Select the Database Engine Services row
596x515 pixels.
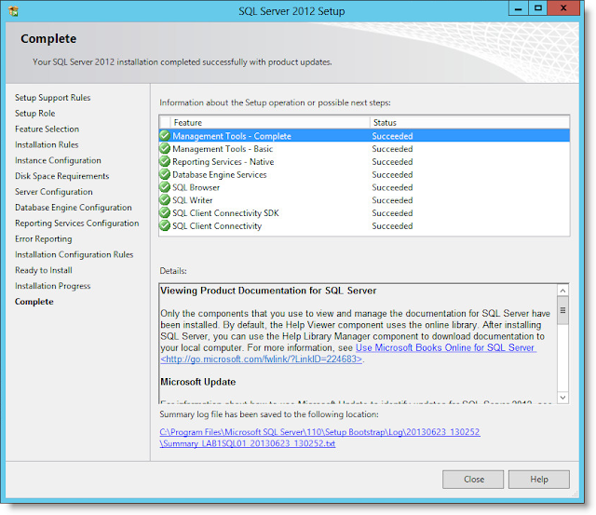[364, 174]
